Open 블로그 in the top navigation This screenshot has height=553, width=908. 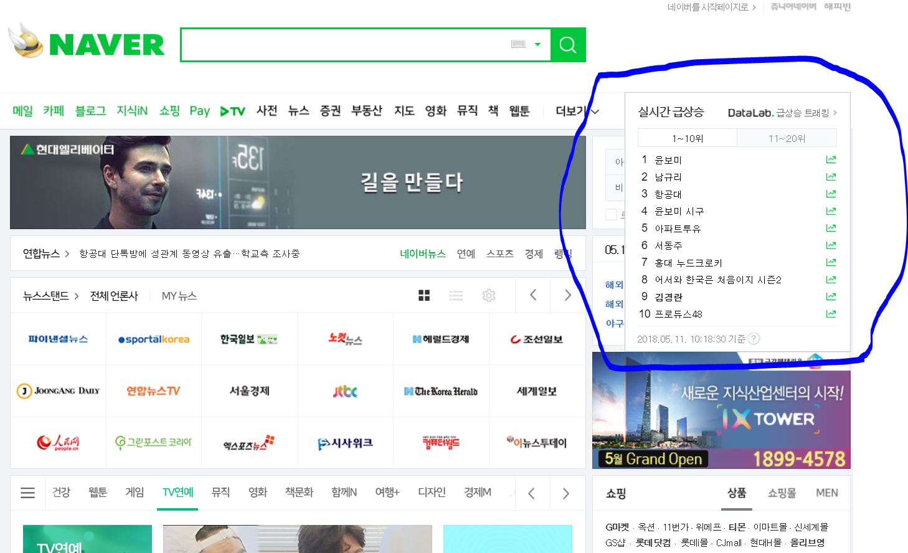click(90, 111)
